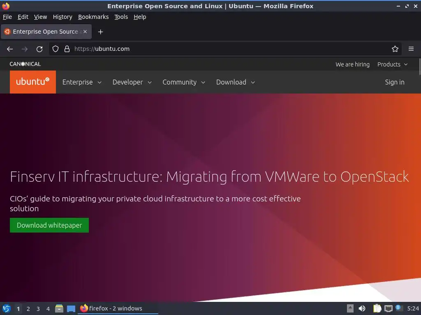The height and width of the screenshot is (315, 421).
Task: Click the Finserv IT infrastructure headline
Action: (209, 177)
